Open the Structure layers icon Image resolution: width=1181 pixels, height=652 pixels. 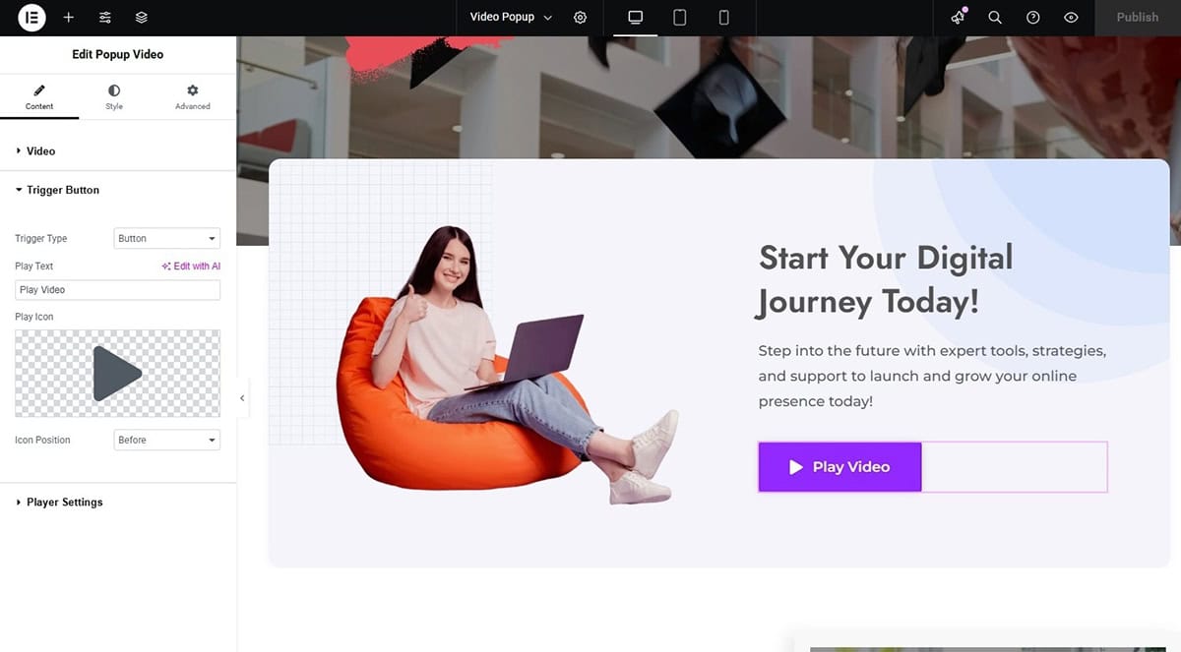point(142,18)
